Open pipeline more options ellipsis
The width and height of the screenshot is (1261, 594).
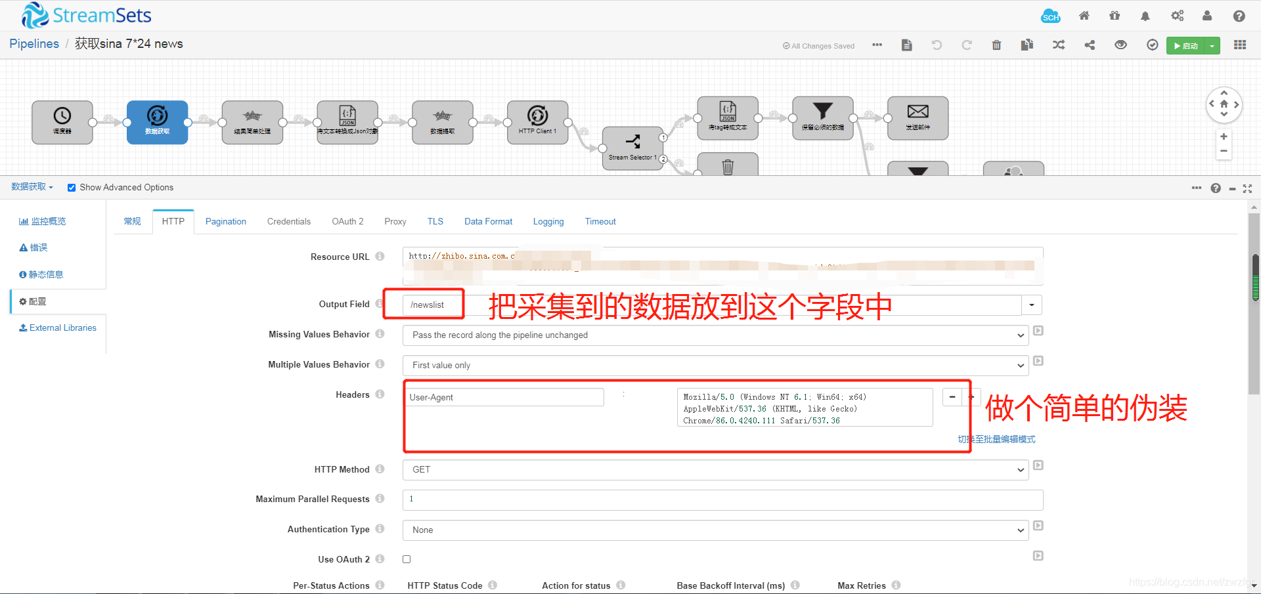tap(877, 45)
